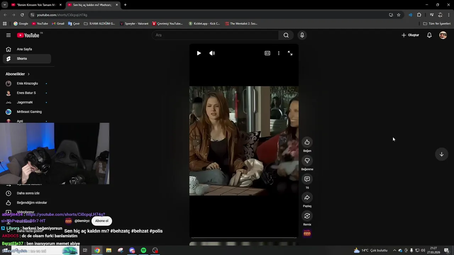Click the Shorts video progress bar
454x255 pixels.
pyautogui.click(x=244, y=238)
